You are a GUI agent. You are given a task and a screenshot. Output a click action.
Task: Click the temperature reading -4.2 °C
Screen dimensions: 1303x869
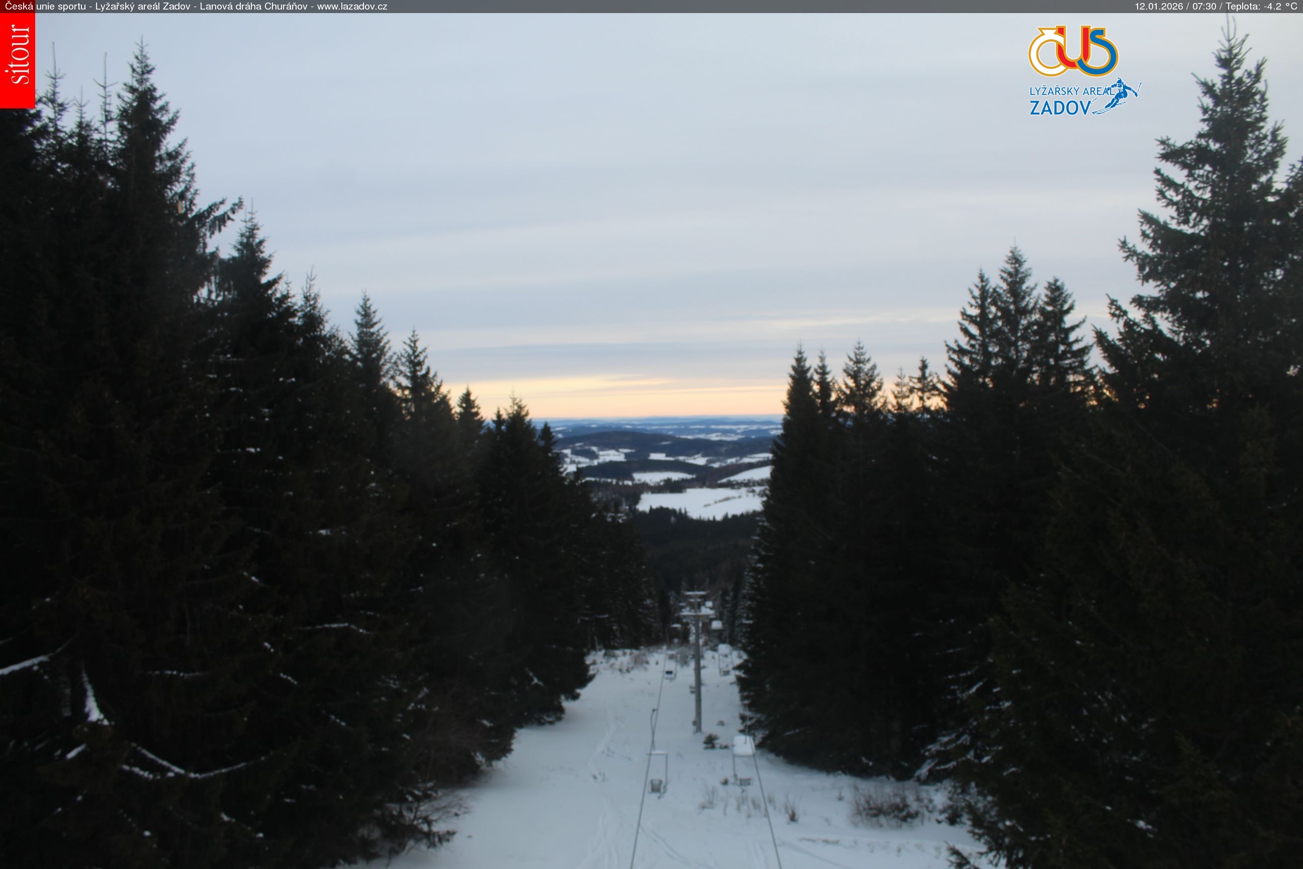pyautogui.click(x=1281, y=7)
